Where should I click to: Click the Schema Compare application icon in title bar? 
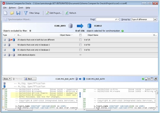coord(4,3)
